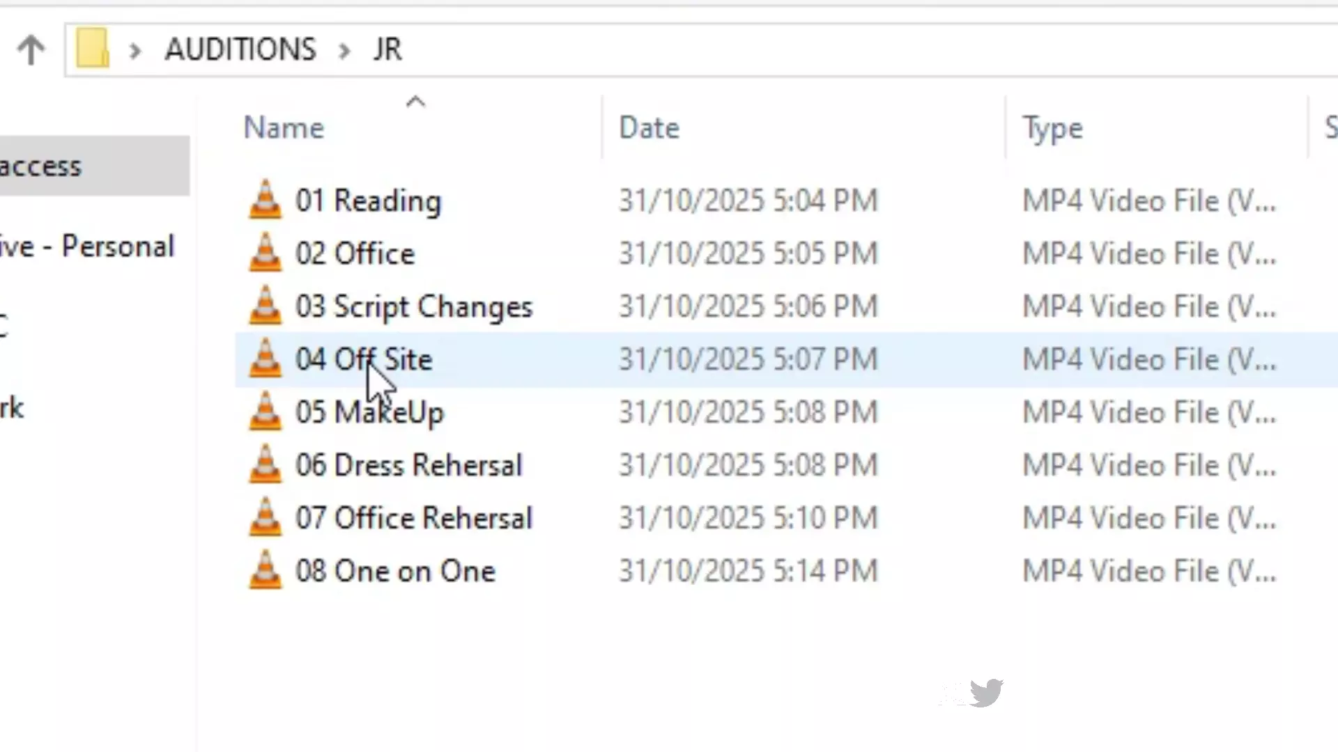Sort files by Type column header
1338x752 pixels.
(1052, 128)
